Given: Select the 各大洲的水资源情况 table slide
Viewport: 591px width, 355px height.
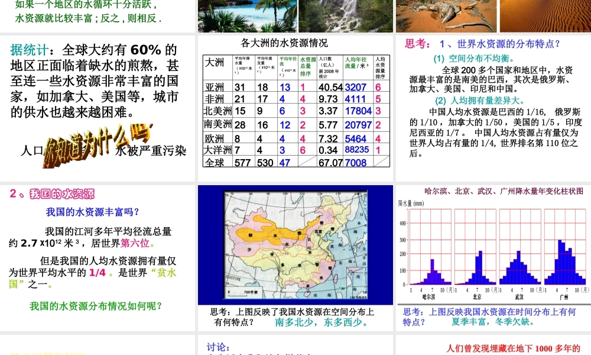Looking at the screenshot, I should coord(295,108).
